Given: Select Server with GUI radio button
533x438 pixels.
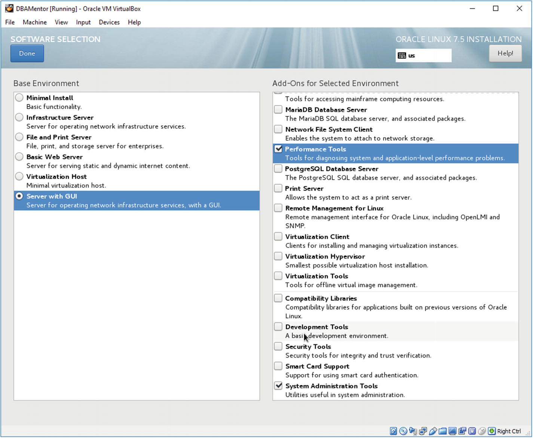Looking at the screenshot, I should click(19, 196).
